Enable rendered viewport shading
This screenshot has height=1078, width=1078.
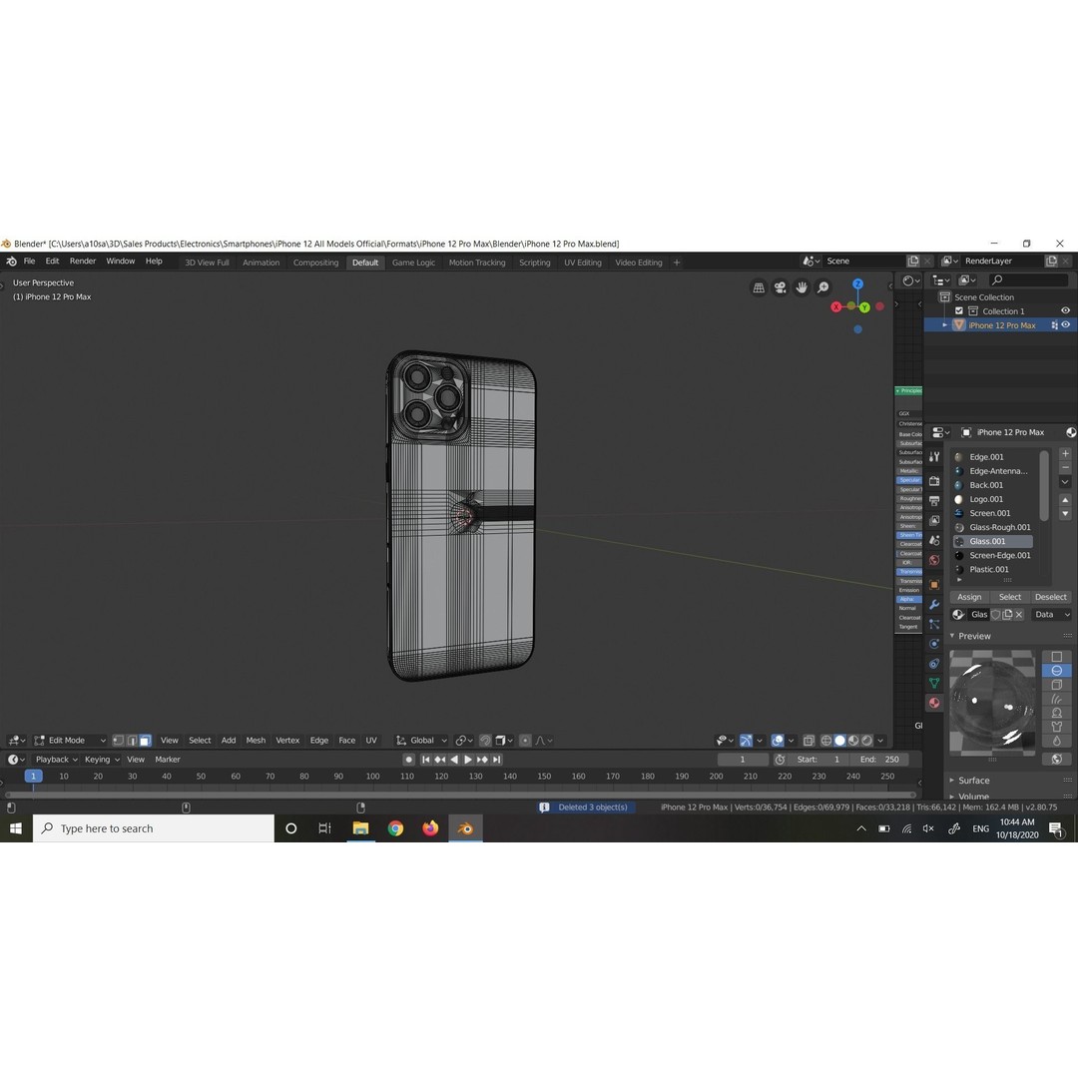[x=867, y=741]
